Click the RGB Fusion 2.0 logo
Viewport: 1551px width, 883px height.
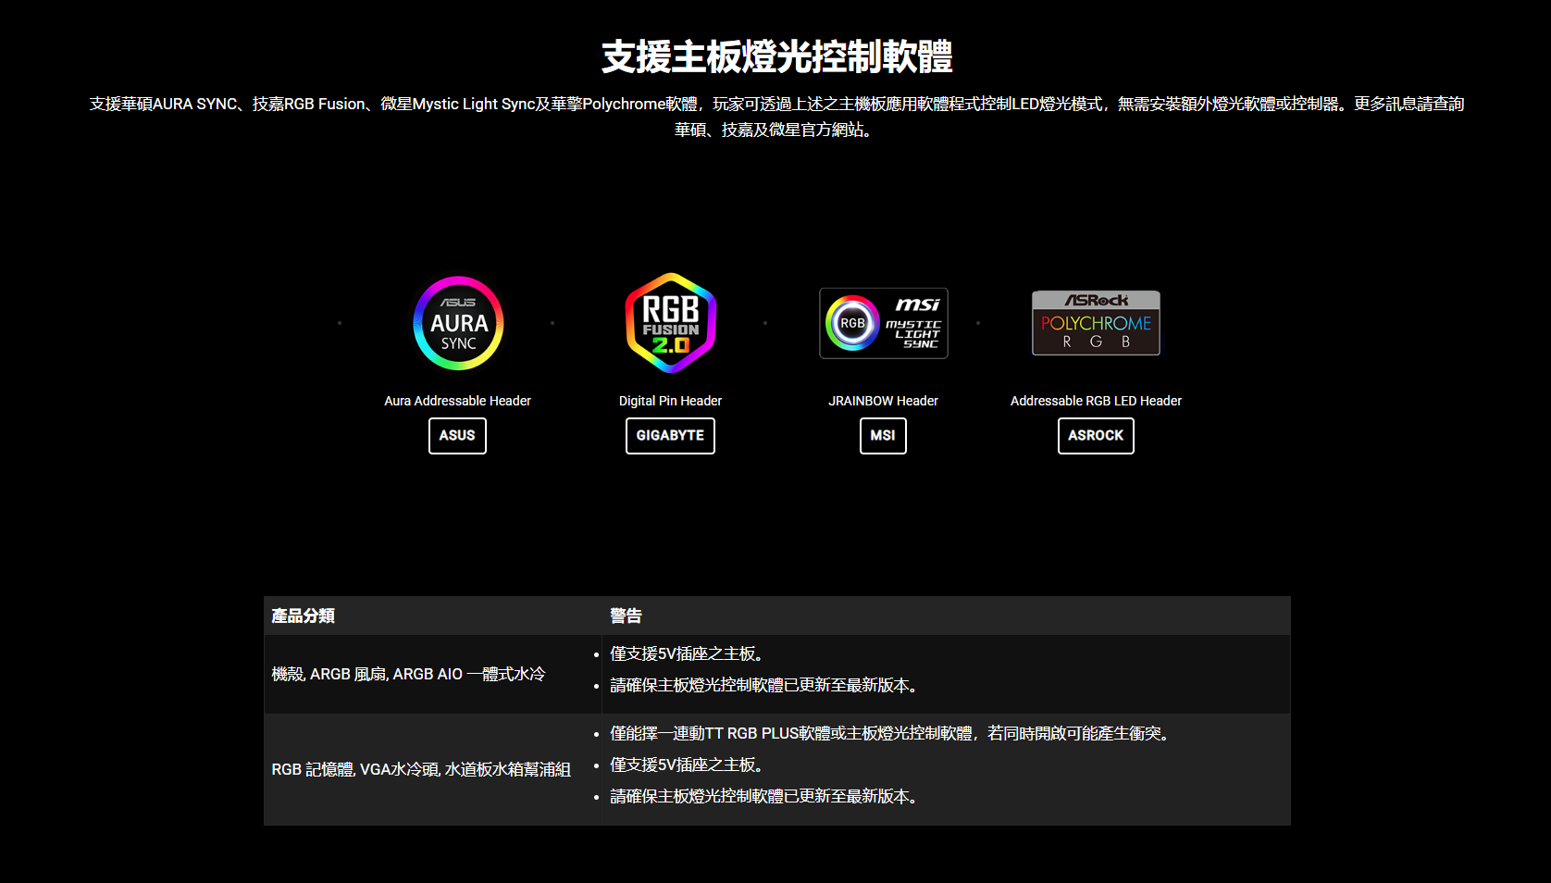pos(671,323)
